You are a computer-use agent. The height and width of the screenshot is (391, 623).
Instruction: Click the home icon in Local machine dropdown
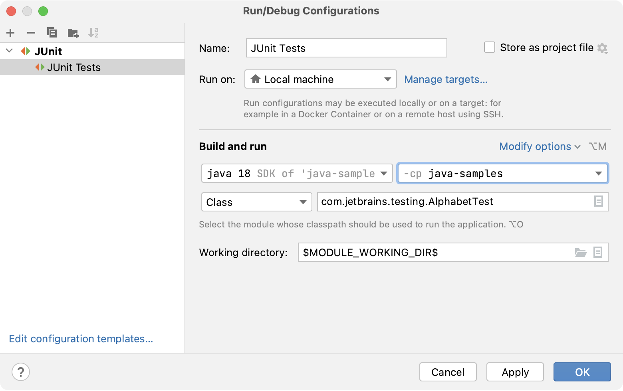tap(256, 79)
